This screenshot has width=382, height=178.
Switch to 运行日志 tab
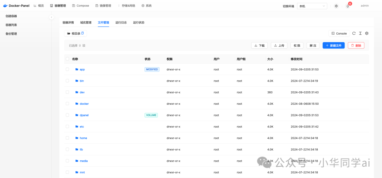[x=121, y=22]
